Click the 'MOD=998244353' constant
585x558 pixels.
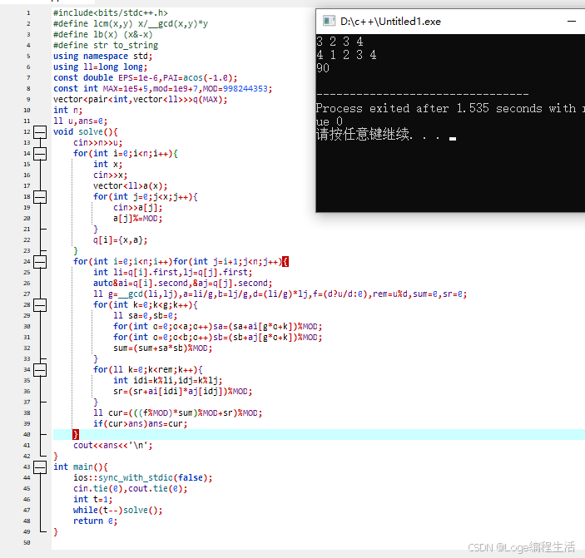237,89
